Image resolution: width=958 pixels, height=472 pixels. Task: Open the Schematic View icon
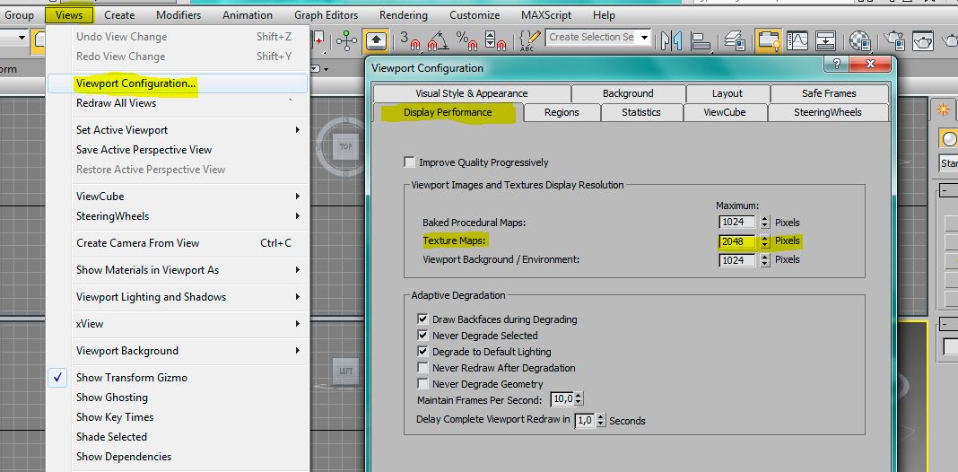[x=826, y=40]
